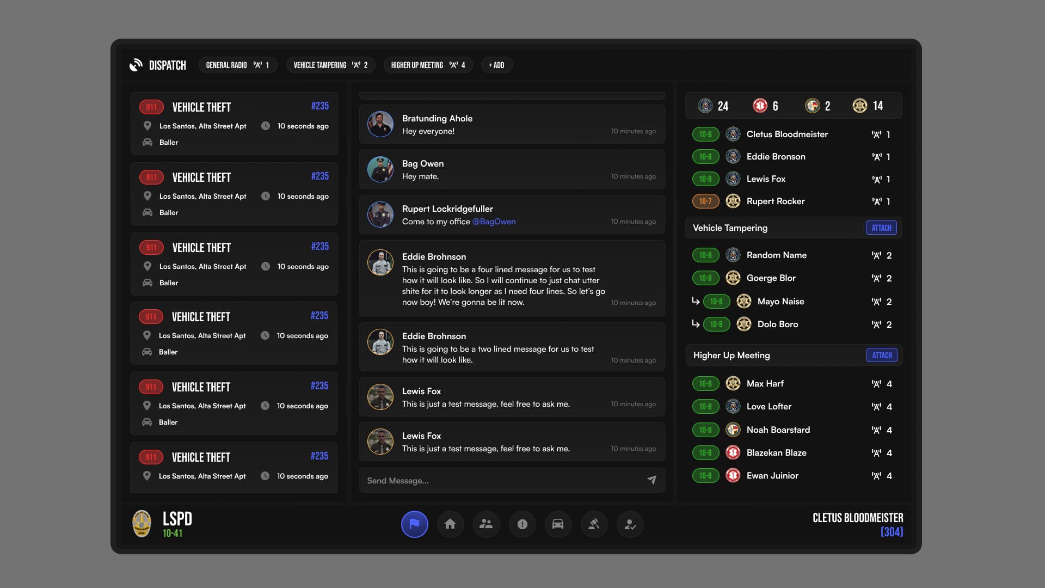Expand the Higher Up Meeting section header
1045x588 pixels.
click(731, 355)
